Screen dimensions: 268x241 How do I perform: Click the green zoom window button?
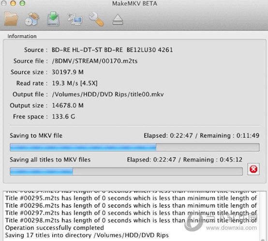coord(22,3)
